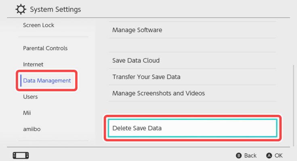Image resolution: width=297 pixels, height=161 pixels.
Task: Select Parental Controls in the sidebar
Action: [x=45, y=48]
